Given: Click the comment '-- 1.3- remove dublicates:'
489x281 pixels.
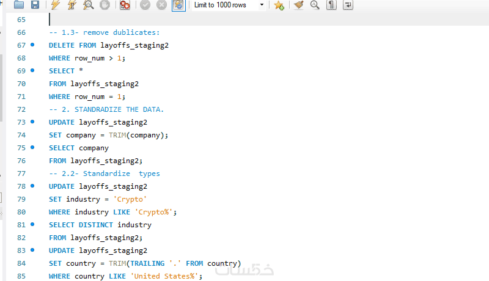Looking at the screenshot, I should 104,32.
